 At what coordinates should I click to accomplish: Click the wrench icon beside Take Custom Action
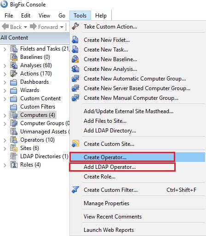click(x=75, y=26)
